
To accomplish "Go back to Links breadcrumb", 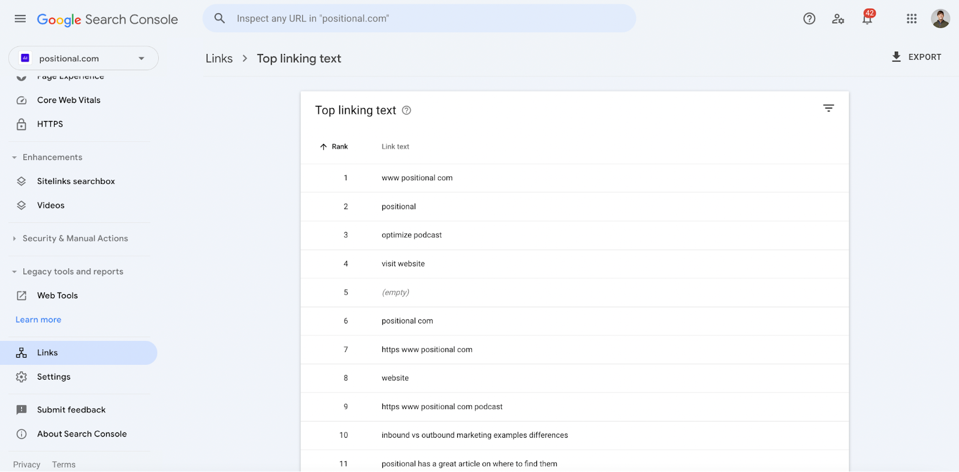I will 219,58.
